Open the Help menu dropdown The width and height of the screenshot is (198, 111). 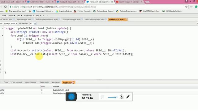tap(38, 15)
